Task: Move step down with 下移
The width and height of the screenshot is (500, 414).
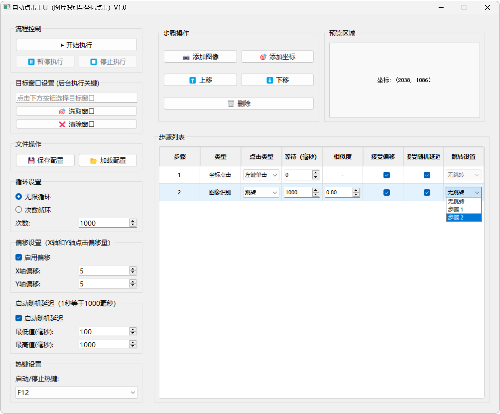Action: (x=277, y=80)
